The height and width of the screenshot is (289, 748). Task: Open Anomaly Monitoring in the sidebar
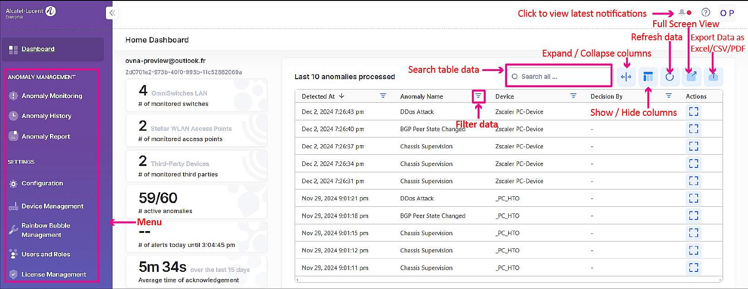coord(52,96)
